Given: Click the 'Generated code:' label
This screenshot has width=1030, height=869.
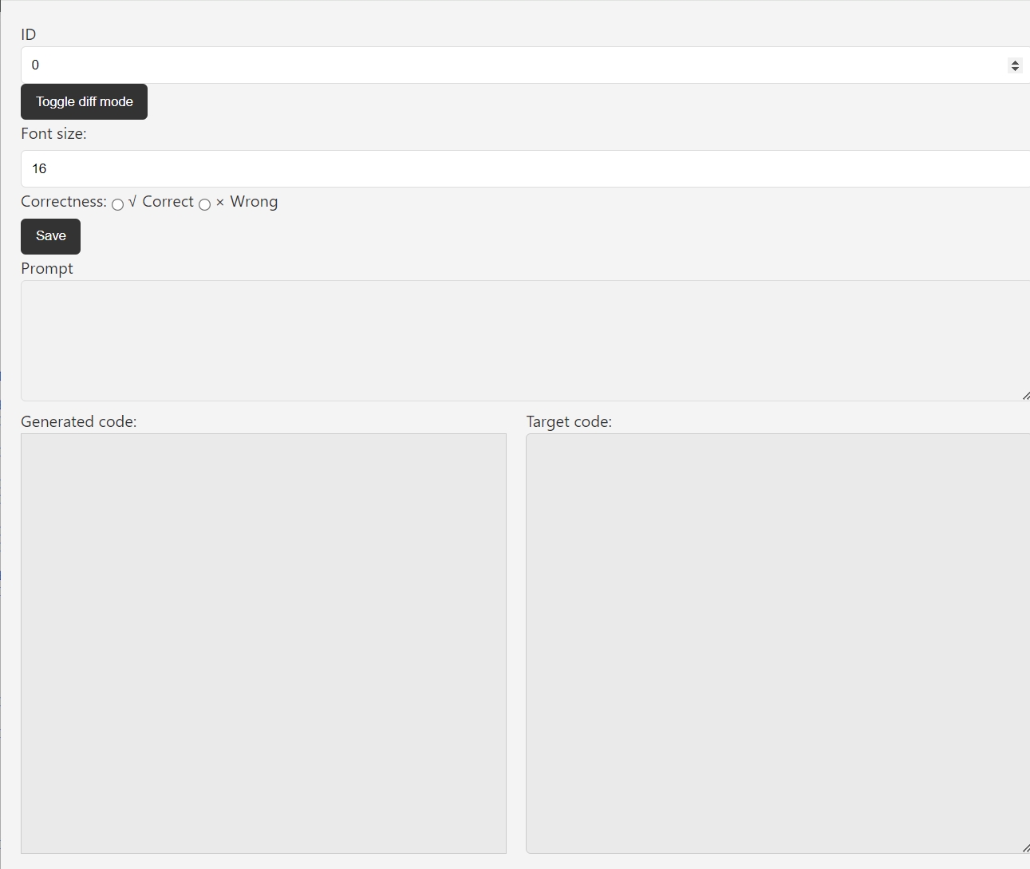Looking at the screenshot, I should click(x=79, y=421).
